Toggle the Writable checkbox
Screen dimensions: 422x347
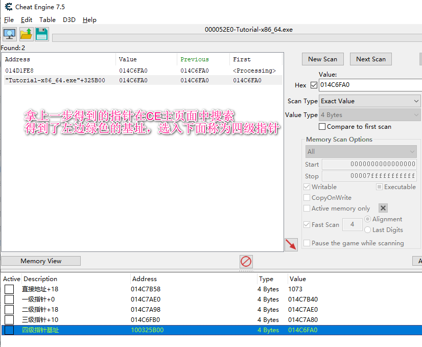(307, 187)
